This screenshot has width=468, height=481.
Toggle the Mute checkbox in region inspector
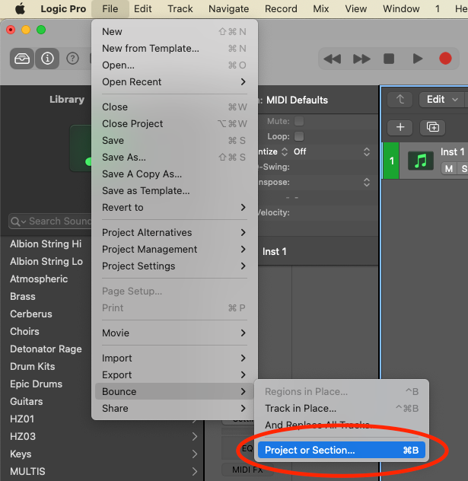[299, 121]
